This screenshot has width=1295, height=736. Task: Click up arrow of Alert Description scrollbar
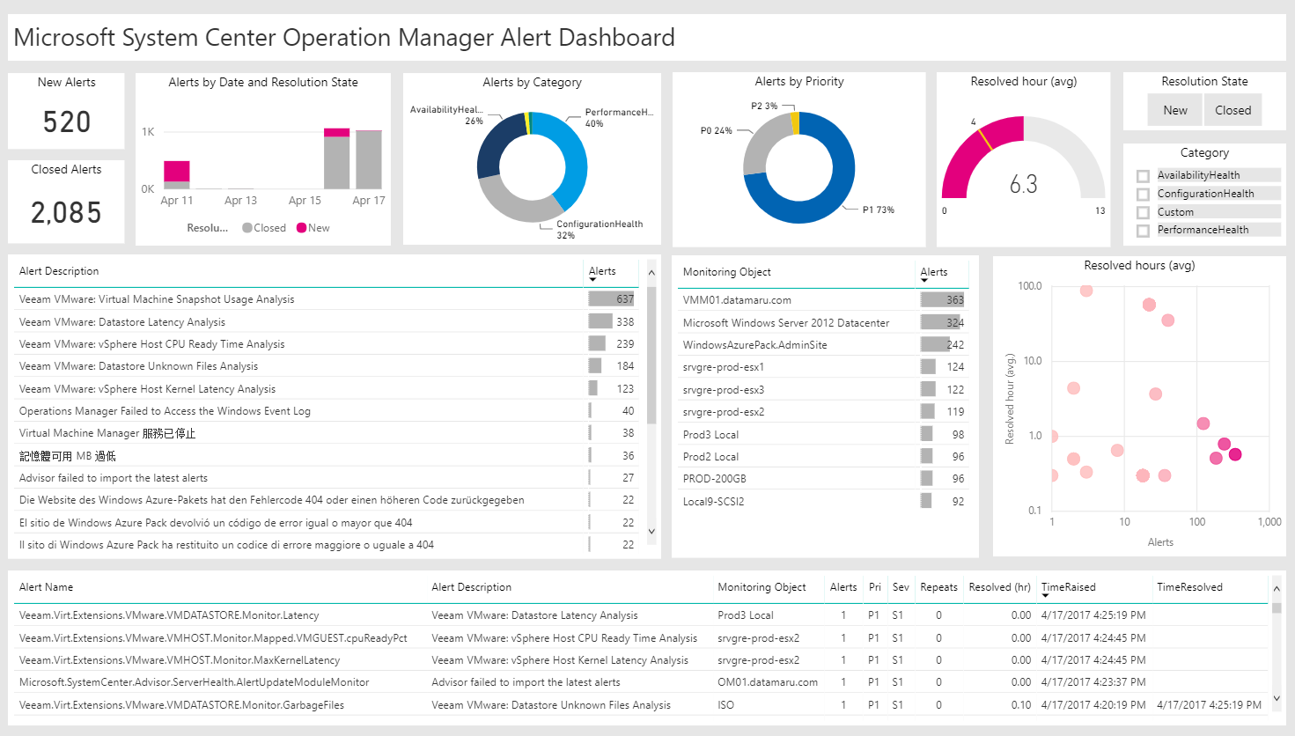(x=651, y=273)
